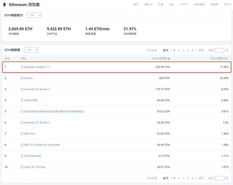Click contract icon beside Wiiides
The image size is (233, 185).
click(22, 78)
